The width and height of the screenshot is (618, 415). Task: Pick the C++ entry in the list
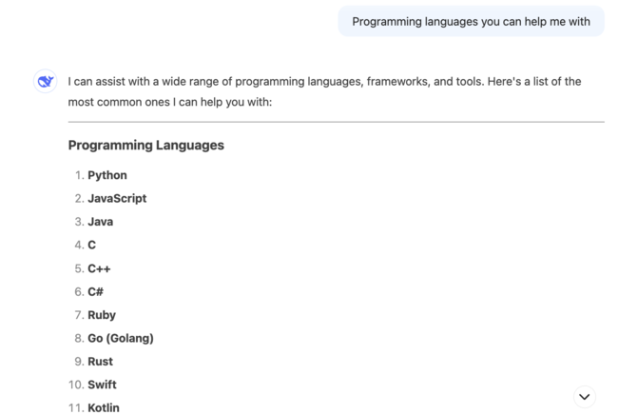[x=99, y=268]
